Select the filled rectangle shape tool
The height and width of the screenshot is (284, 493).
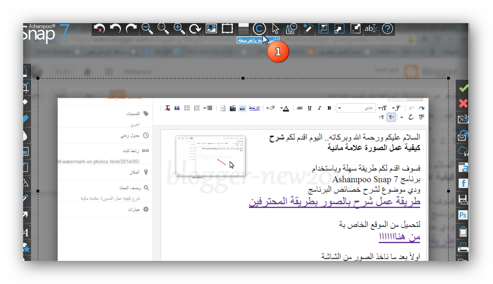tap(26, 152)
